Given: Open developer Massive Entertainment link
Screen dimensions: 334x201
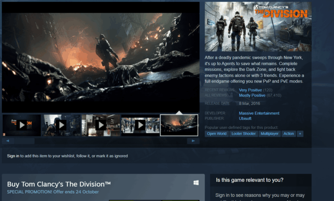Looking at the screenshot, I should 259,113.
